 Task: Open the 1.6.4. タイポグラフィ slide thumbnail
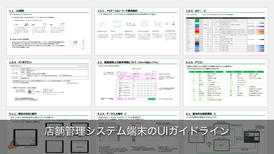click(49, 82)
